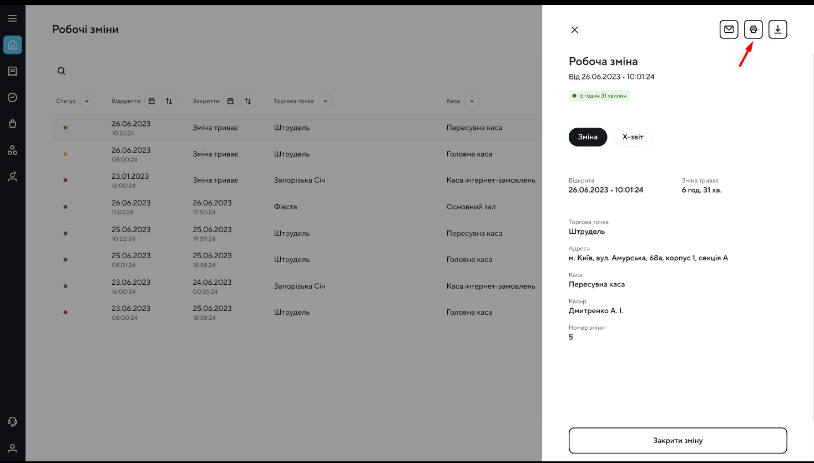
Task: Click the home icon in sidebar
Action: [12, 45]
